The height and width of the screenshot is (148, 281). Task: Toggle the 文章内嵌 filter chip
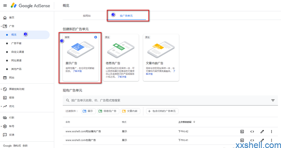[x=130, y=111]
